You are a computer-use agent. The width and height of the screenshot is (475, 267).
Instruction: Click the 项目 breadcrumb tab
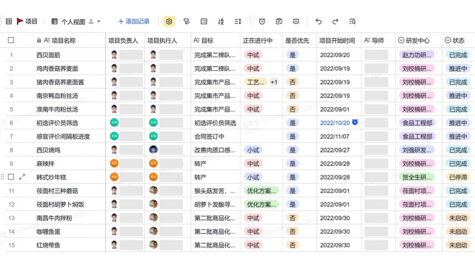[27, 21]
